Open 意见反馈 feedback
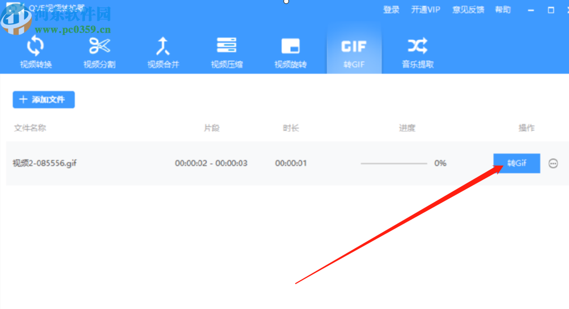Viewport: 569px width, 309px height. (x=468, y=10)
